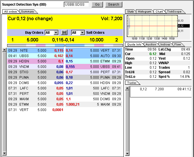Image resolution: width=194 pixels, height=157 pixels.
Task: Click the Search button
Action: pos(113,5)
